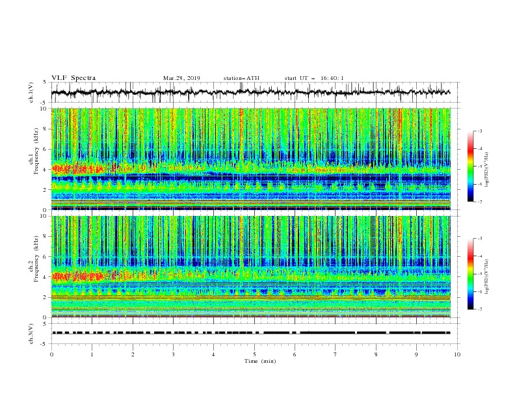Image resolution: width=515 pixels, height=398 pixels.
Task: Click time axis tick label "6"
Action: 295,354
